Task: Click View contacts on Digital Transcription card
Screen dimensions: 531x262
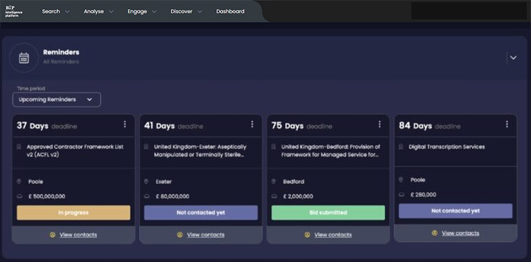Action: click(x=460, y=233)
